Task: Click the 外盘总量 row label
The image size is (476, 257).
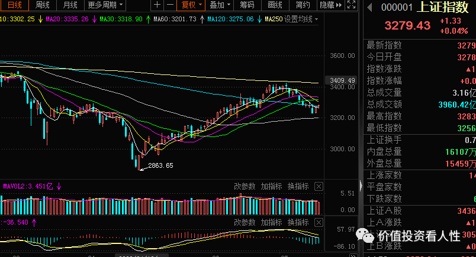Action: [x=384, y=163]
